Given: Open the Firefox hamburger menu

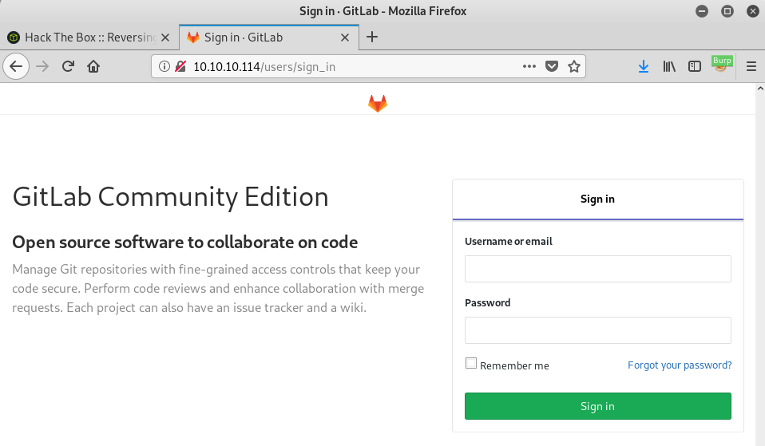Looking at the screenshot, I should [x=751, y=66].
